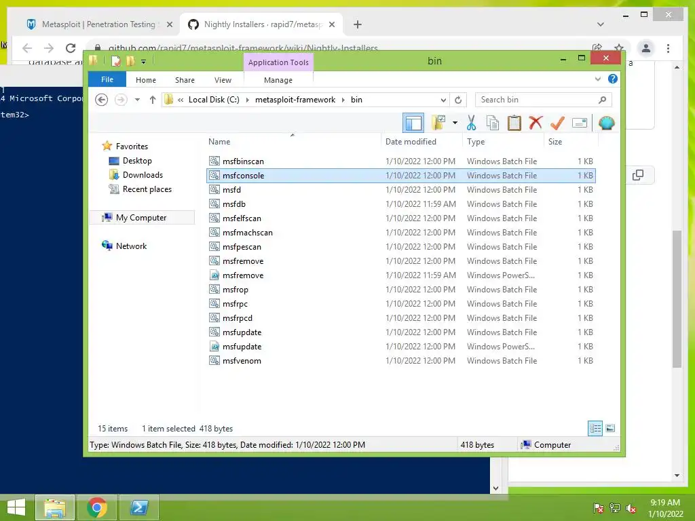Viewport: 695px width, 521px height.
Task: Click the New Folder quick access icon
Action: point(130,61)
